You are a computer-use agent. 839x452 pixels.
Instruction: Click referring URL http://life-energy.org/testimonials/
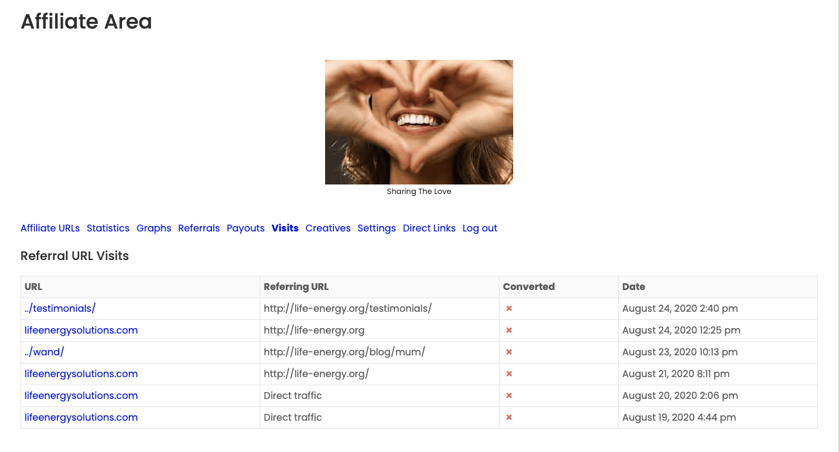pyautogui.click(x=348, y=308)
